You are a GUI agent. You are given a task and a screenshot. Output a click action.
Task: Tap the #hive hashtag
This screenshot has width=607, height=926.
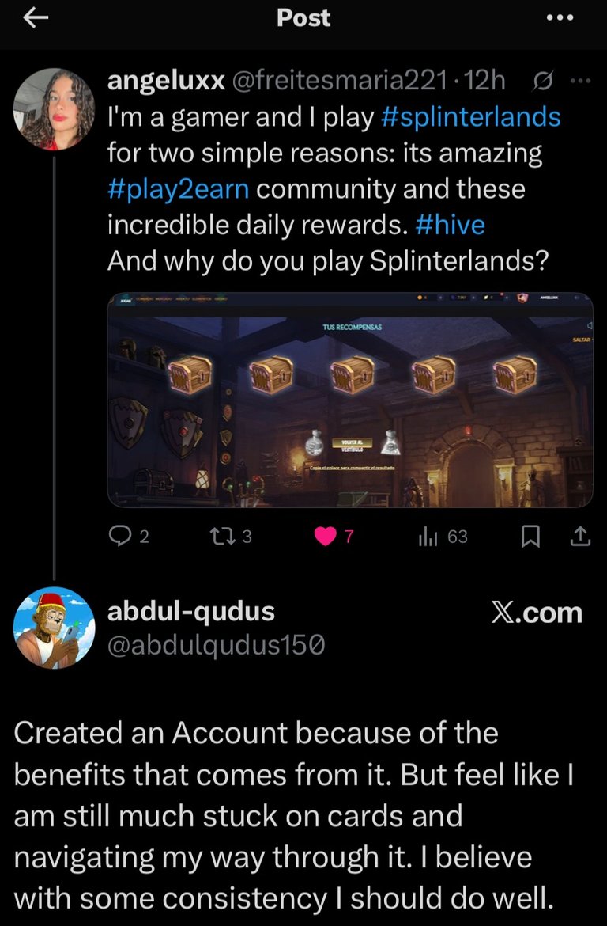[x=449, y=226]
